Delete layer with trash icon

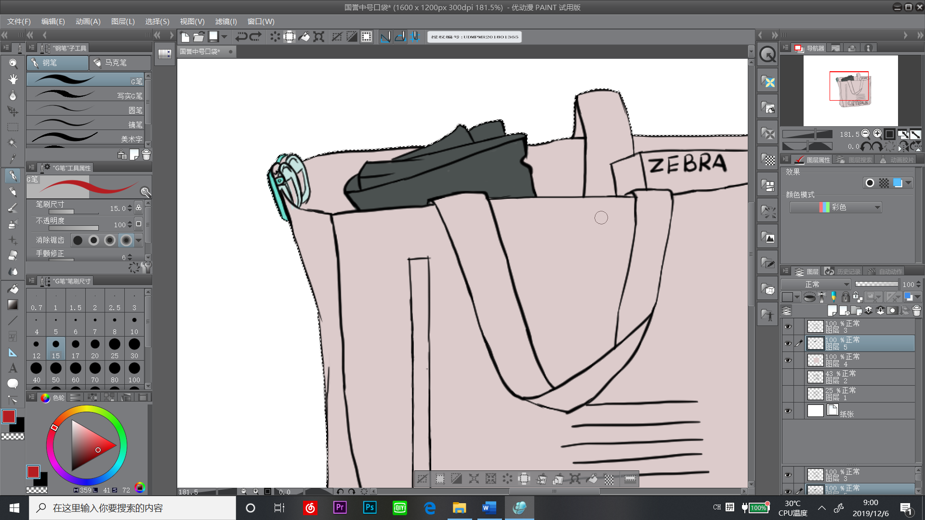pos(916,311)
